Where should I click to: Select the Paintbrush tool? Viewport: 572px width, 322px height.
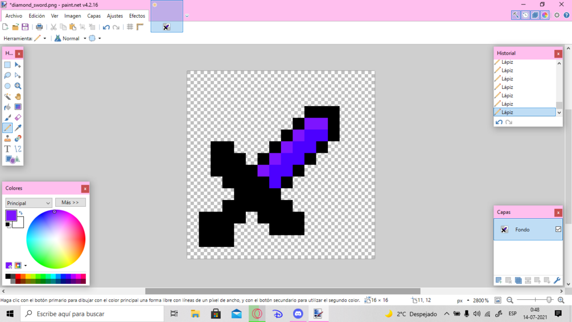(7, 117)
